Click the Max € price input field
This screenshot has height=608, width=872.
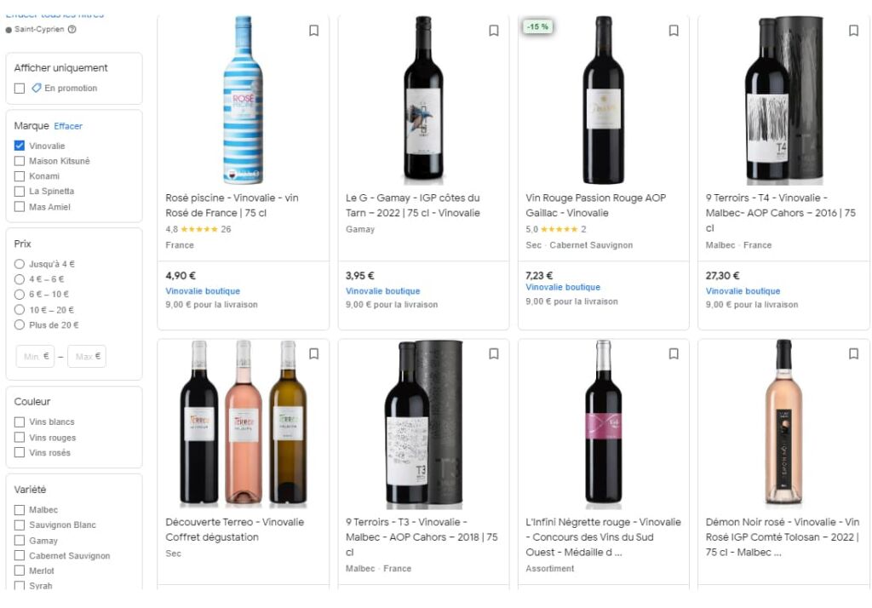[x=87, y=357]
